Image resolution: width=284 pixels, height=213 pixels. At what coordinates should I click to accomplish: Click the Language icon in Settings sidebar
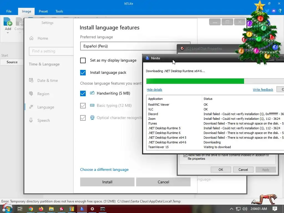[x=31, y=107]
